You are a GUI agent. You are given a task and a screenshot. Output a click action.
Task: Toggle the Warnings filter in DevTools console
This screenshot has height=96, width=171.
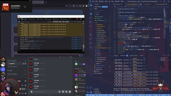coord(56,22)
